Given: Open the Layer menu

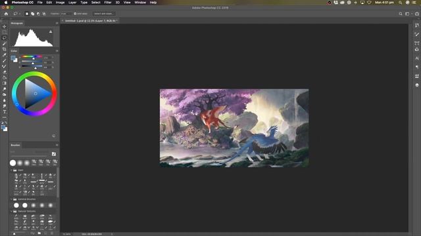Looking at the screenshot, I should point(72,3).
